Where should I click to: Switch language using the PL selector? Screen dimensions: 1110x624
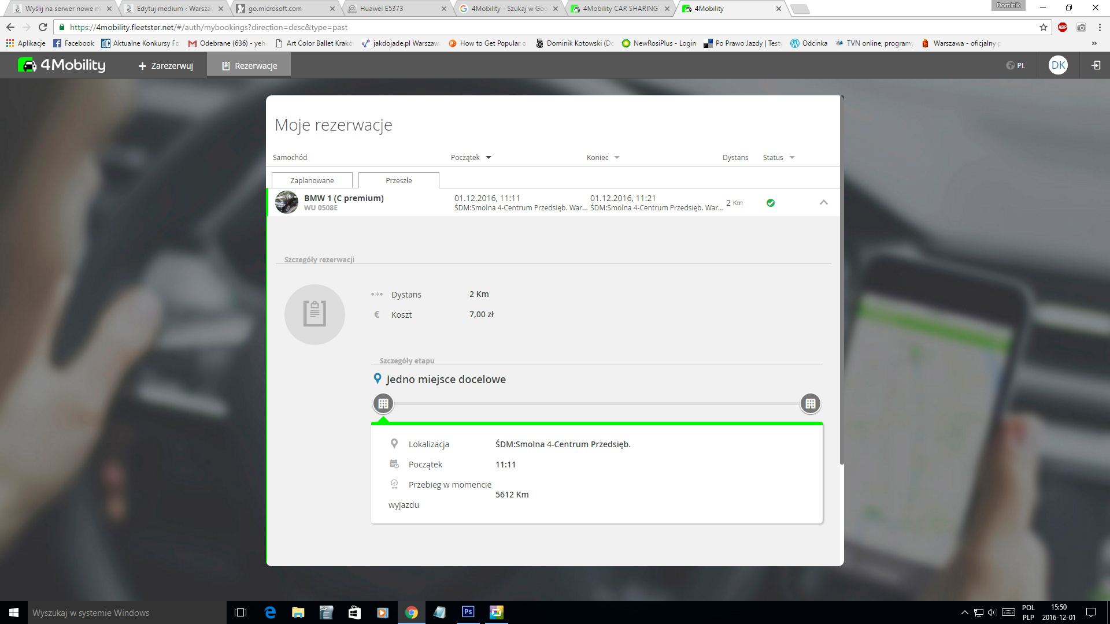(1015, 66)
